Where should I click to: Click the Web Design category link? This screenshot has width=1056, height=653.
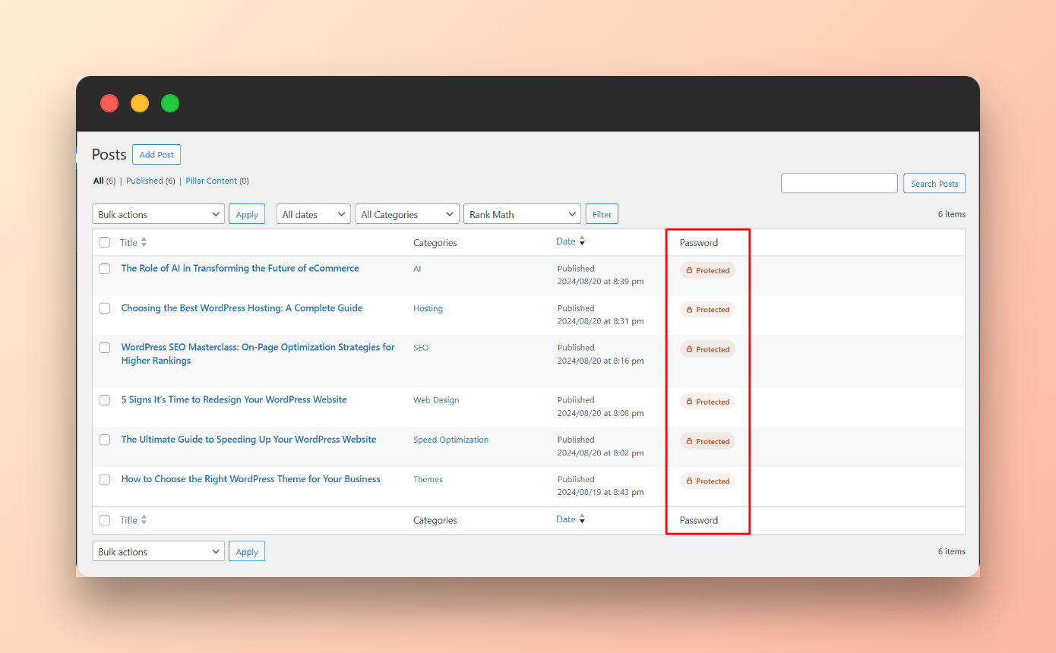(436, 400)
